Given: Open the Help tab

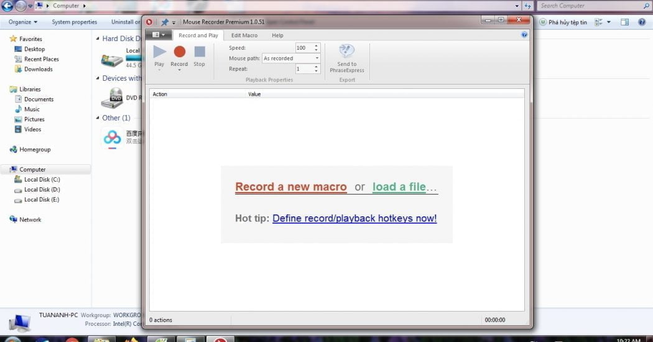Looking at the screenshot, I should click(x=277, y=35).
